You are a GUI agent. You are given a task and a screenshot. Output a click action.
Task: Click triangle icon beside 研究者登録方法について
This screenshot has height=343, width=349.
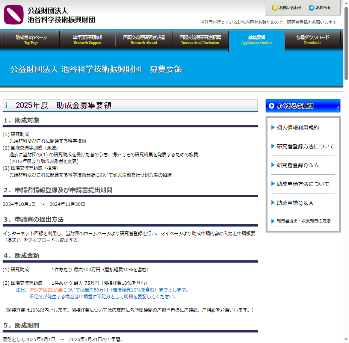[x=273, y=146]
